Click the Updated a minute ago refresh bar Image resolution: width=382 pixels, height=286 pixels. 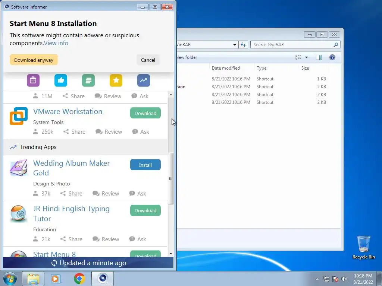point(88,263)
